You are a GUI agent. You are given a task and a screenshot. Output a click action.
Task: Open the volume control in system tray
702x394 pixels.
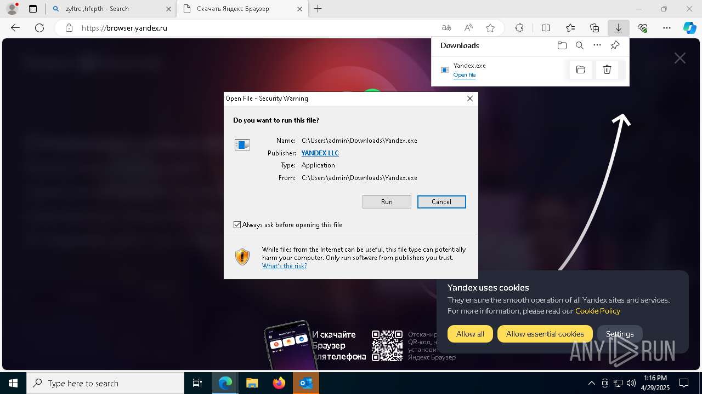pos(631,383)
